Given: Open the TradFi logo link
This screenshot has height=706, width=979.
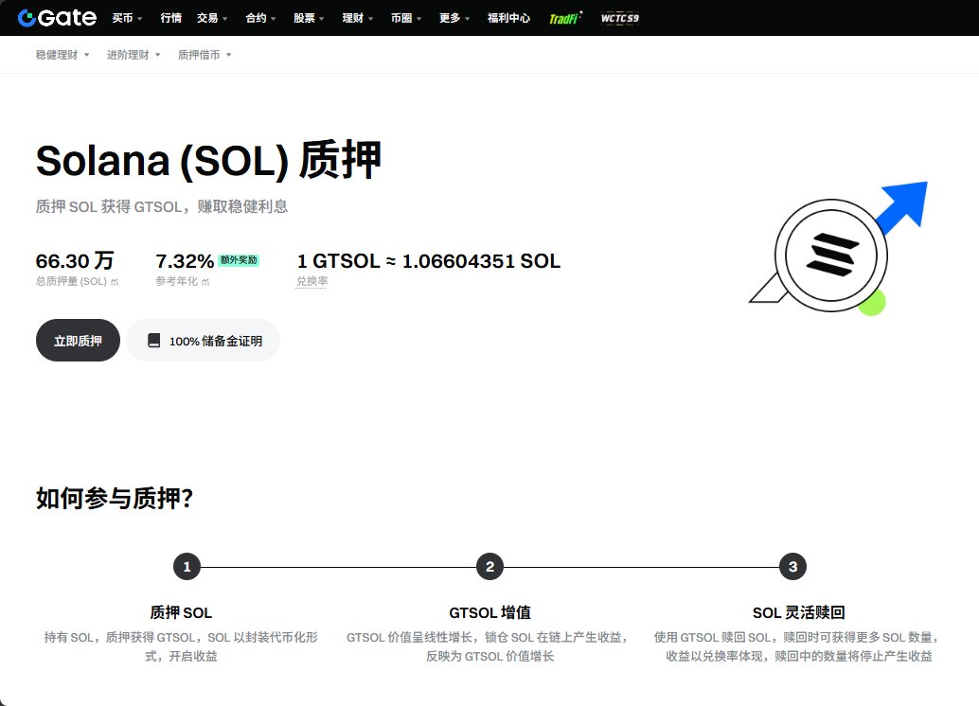Looking at the screenshot, I should pyautogui.click(x=565, y=17).
